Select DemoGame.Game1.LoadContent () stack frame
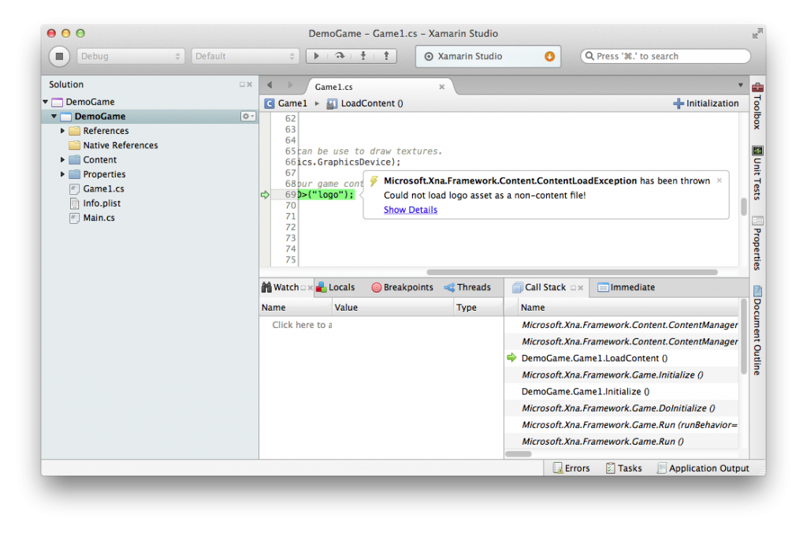The width and height of the screenshot is (807, 533). (594, 358)
